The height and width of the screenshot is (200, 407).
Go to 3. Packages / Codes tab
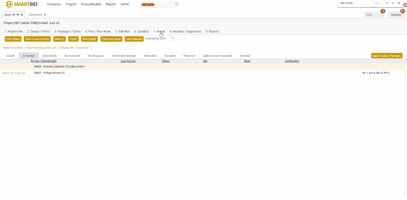(x=67, y=31)
